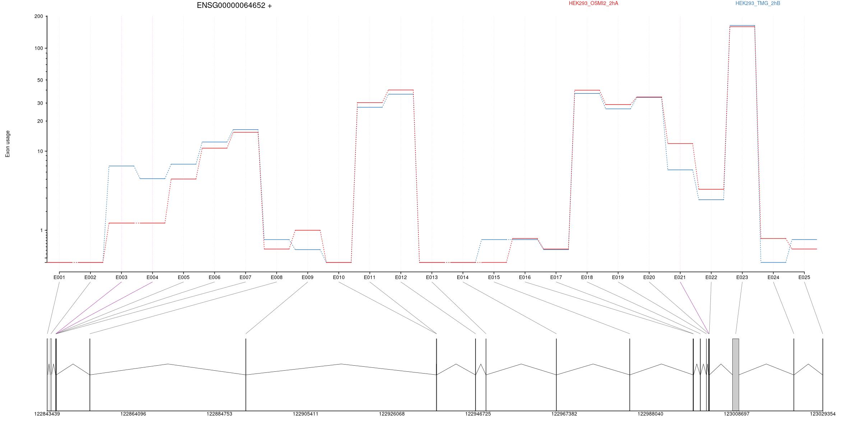Screen dimensions: 862x431
Task: Click exon label E005
Action: [184, 277]
